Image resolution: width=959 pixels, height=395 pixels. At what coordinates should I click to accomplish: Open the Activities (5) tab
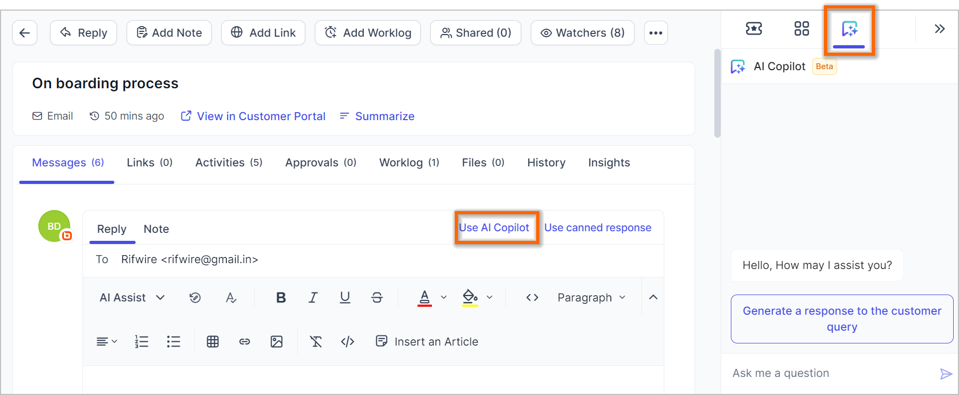point(229,163)
